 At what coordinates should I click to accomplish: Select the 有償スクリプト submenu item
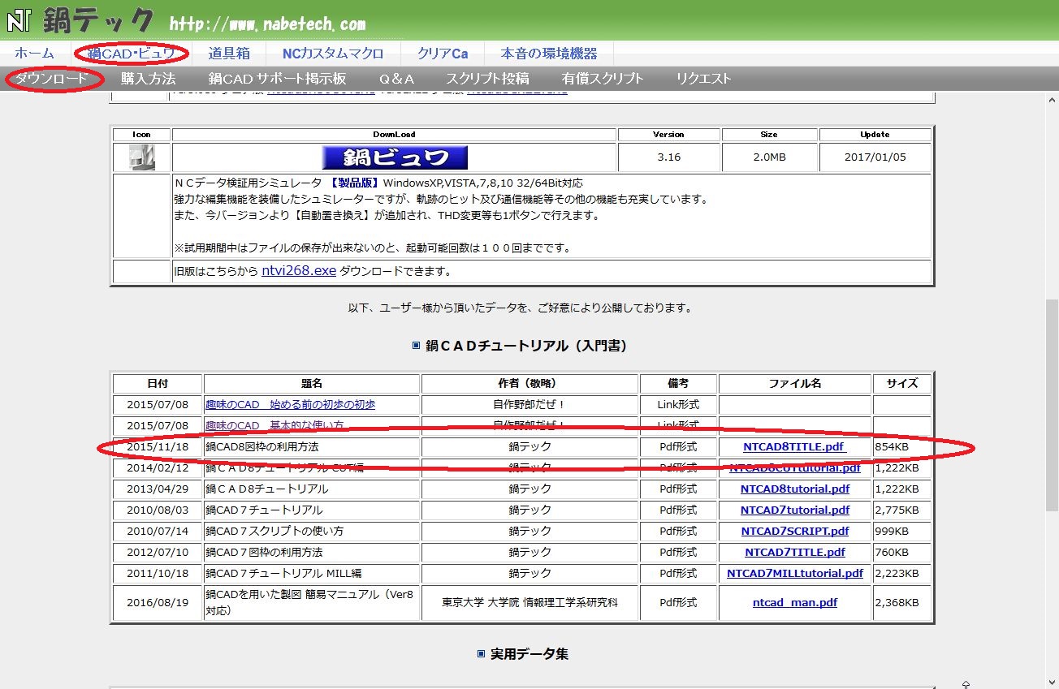click(x=603, y=79)
